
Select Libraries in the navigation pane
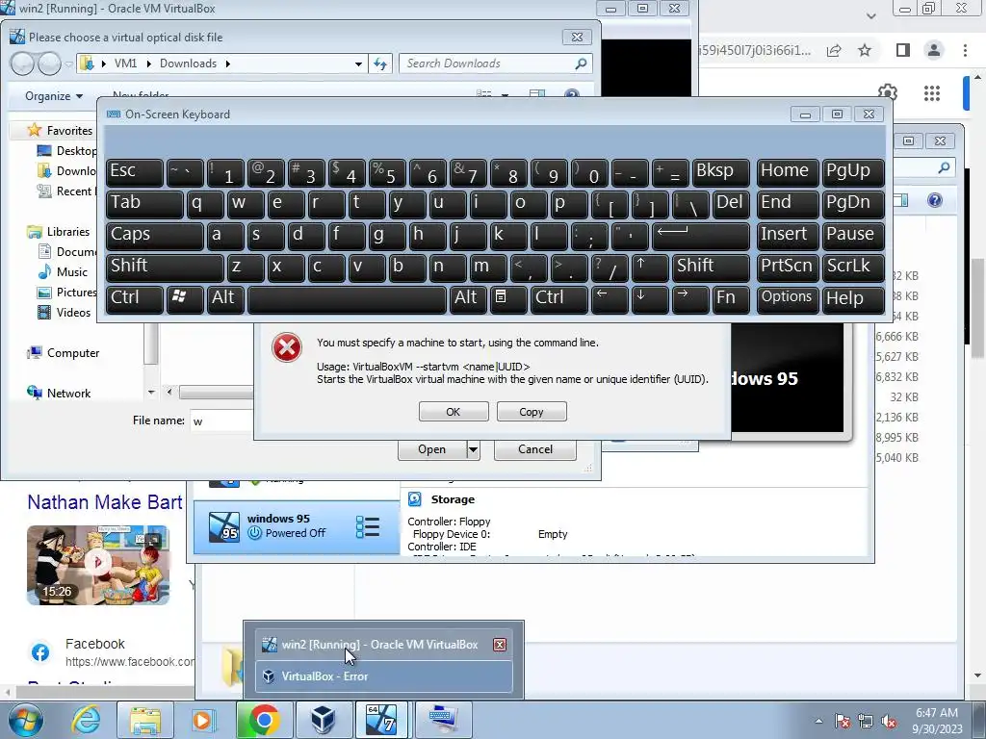tap(59, 232)
